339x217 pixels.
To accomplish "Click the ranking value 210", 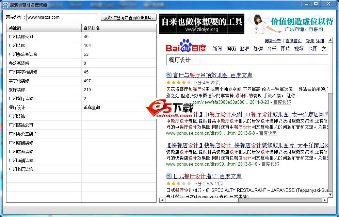I will coord(87,90).
